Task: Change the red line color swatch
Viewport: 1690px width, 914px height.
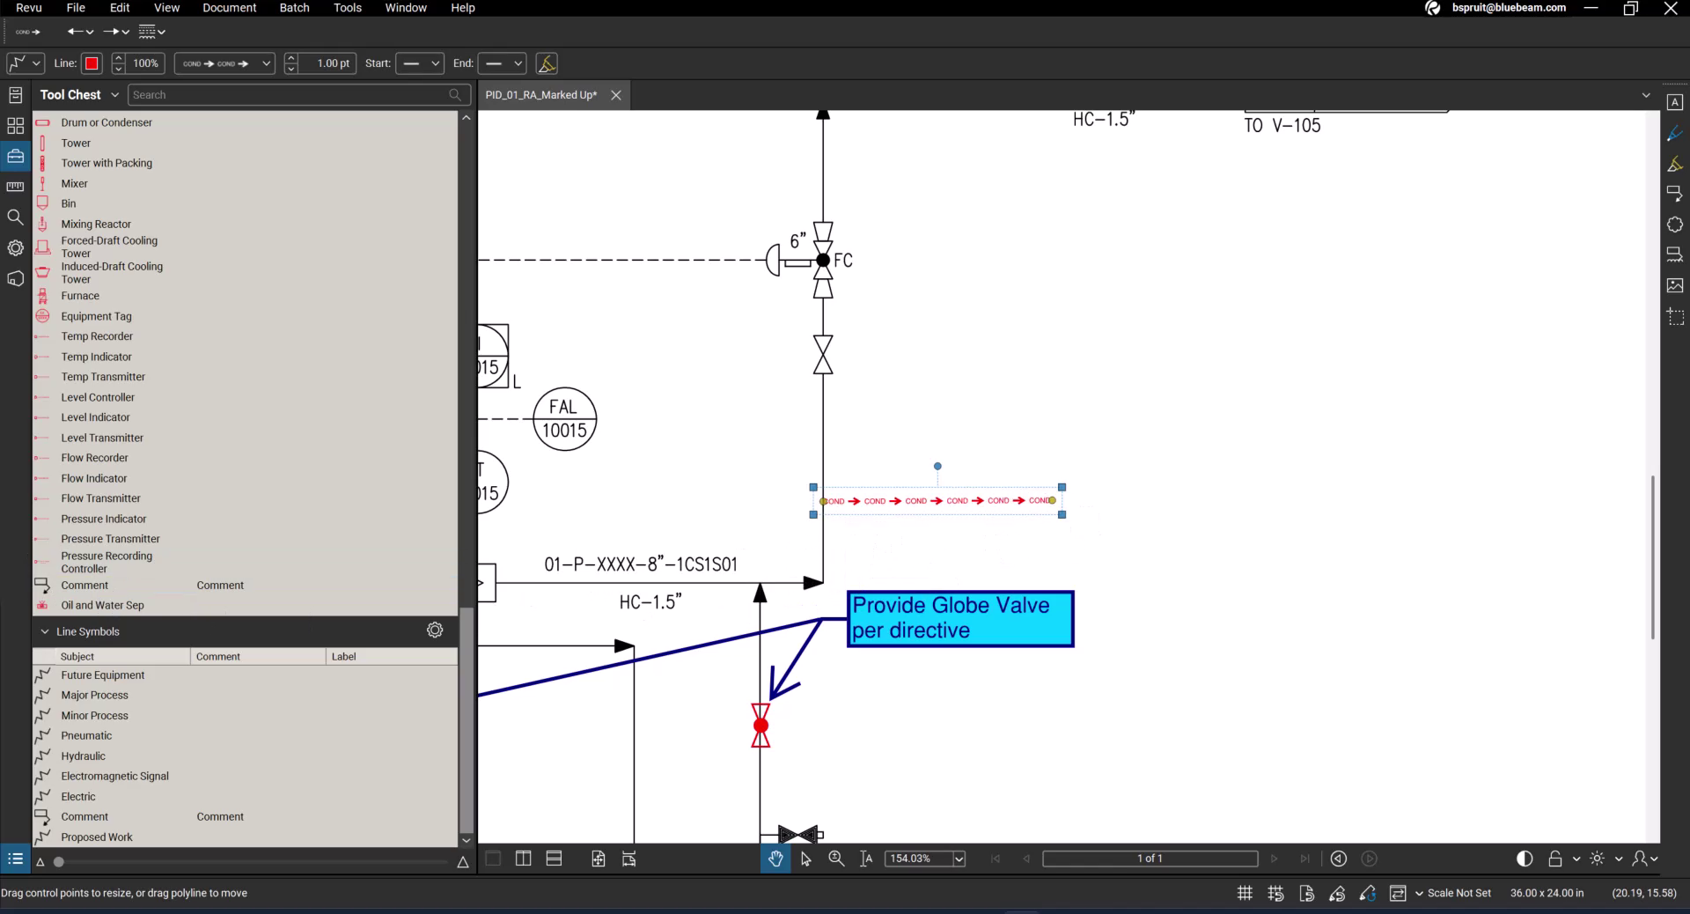Action: click(92, 63)
